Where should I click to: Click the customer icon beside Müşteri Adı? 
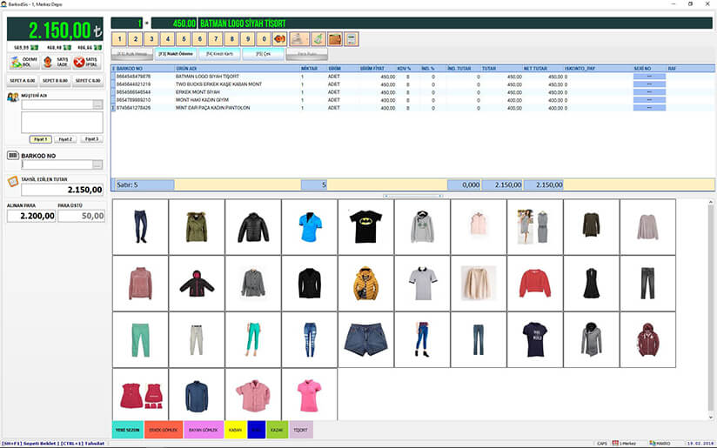[x=12, y=97]
